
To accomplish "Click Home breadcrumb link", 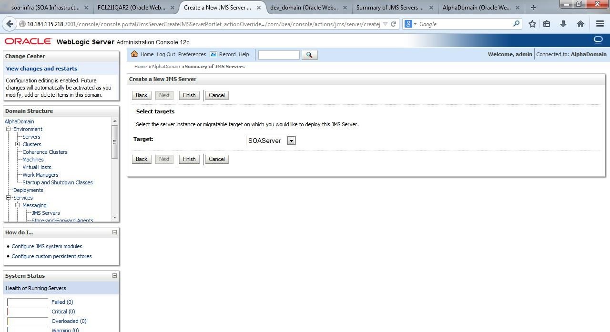I will [x=141, y=67].
